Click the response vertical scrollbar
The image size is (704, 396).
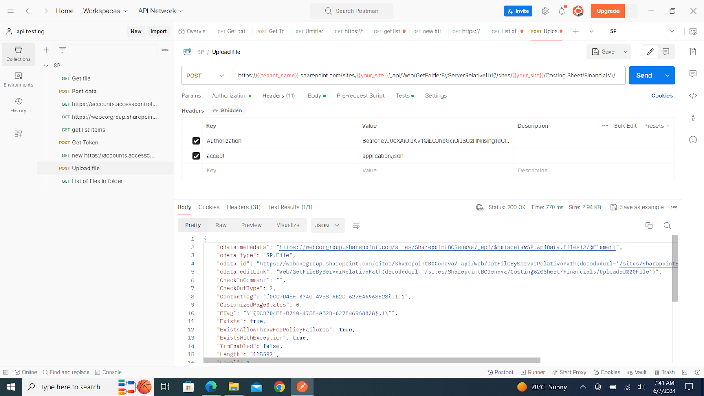675,268
